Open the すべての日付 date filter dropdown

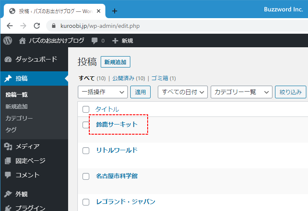point(182,92)
